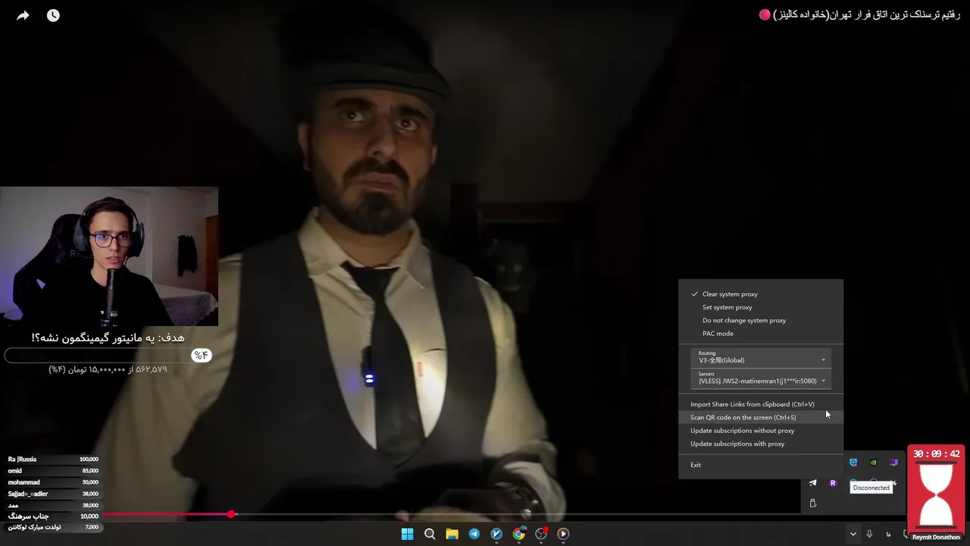The height and width of the screenshot is (546, 970).
Task: Collapse hidden tray icons chevron
Action: tap(853, 534)
